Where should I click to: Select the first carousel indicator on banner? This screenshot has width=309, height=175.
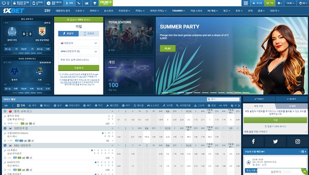[x=165, y=93]
